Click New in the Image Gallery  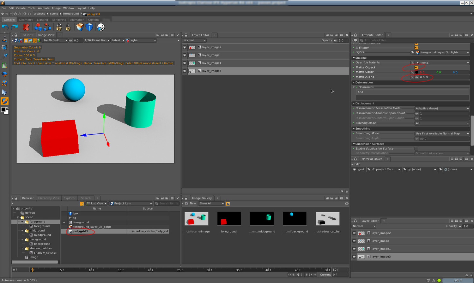[x=191, y=203]
